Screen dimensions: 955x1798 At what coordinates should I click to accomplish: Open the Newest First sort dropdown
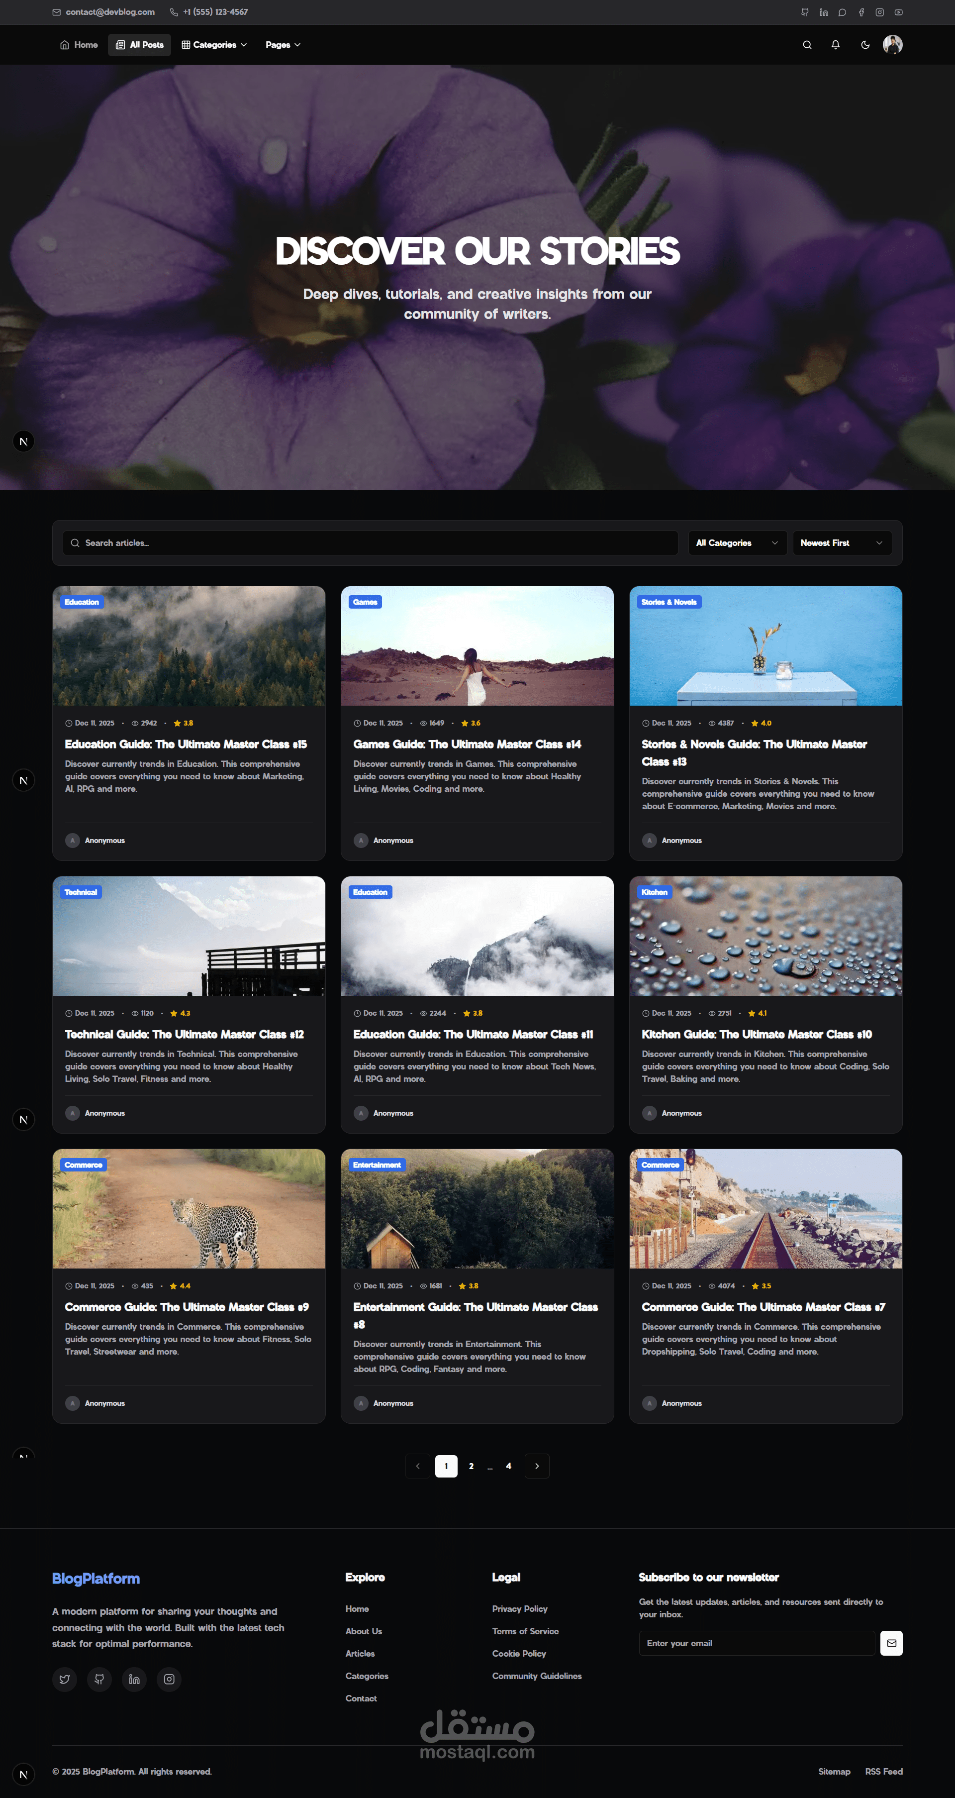[841, 542]
